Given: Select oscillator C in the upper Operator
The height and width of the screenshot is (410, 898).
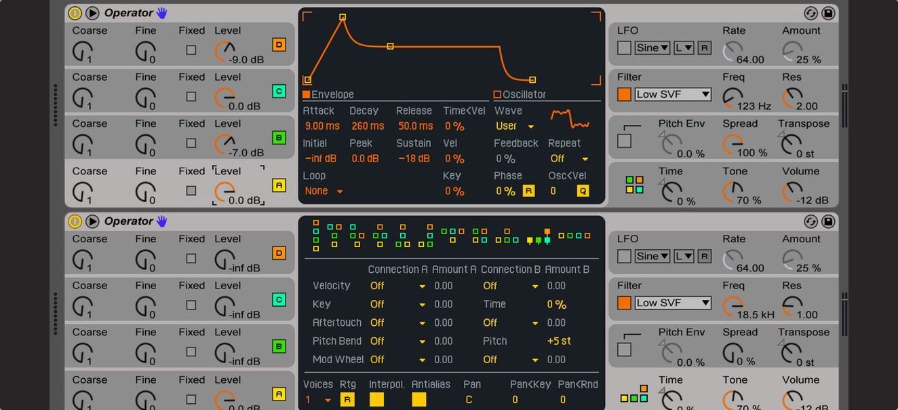Looking at the screenshot, I should click(279, 91).
